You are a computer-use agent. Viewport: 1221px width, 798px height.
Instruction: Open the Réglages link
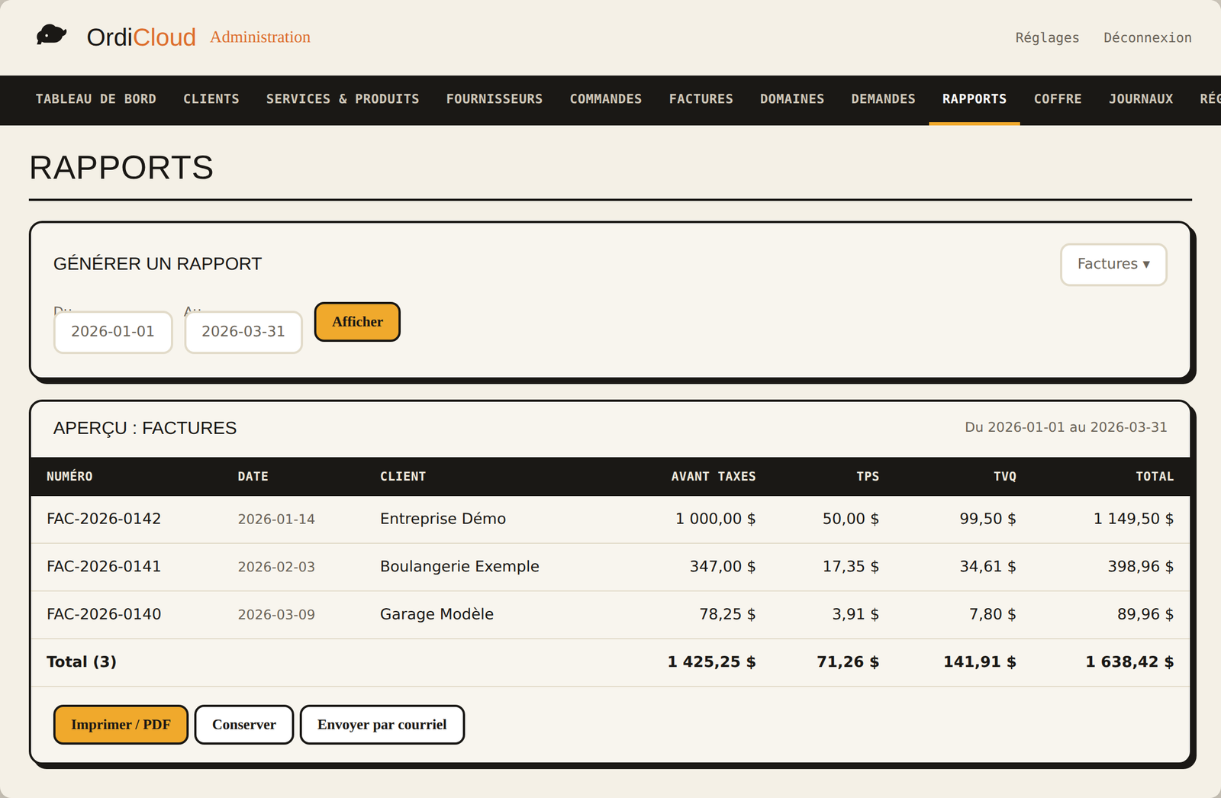(x=1047, y=37)
